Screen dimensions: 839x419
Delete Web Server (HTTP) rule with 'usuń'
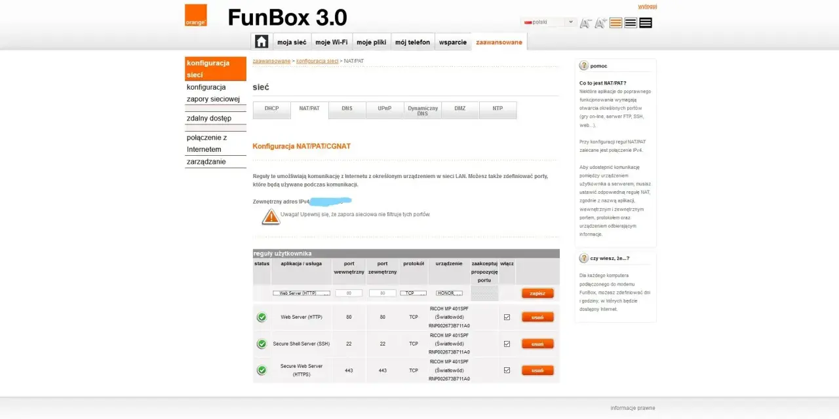coord(537,317)
